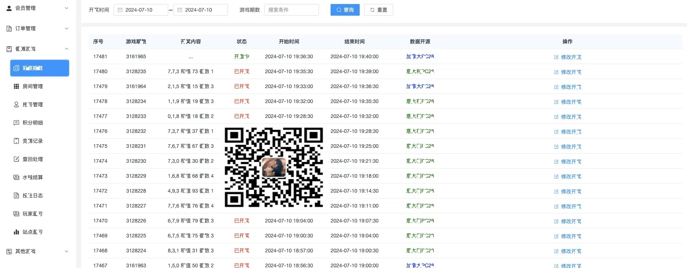The height and width of the screenshot is (268, 687).
Task: Click the 已开奖 status in row 17477
Action: click(x=242, y=116)
